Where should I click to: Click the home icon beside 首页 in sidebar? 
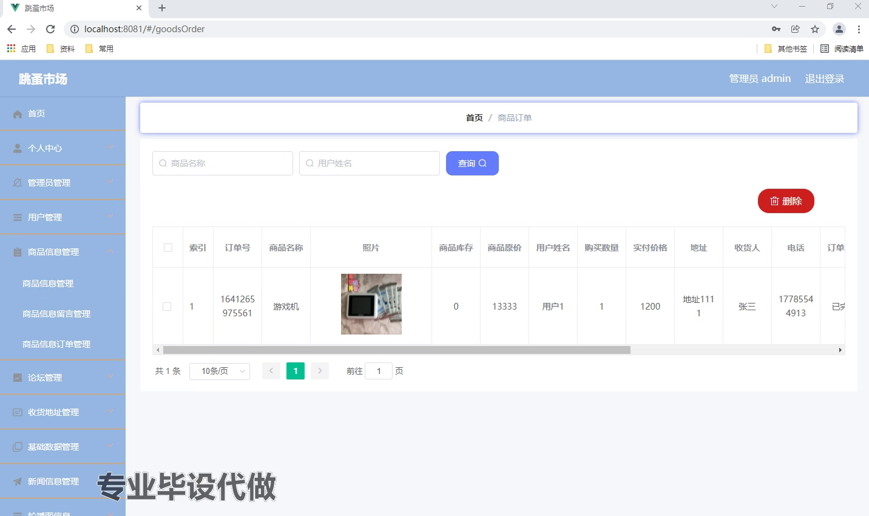tap(18, 114)
